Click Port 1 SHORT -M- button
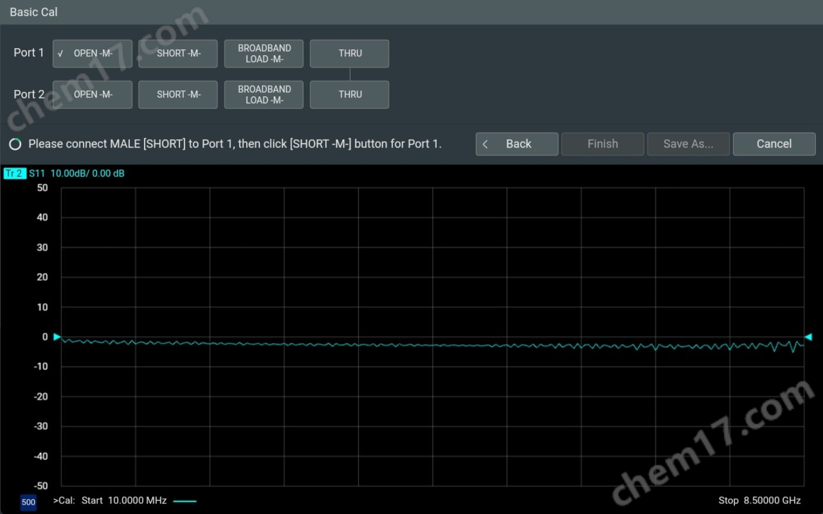The image size is (823, 514). [178, 53]
